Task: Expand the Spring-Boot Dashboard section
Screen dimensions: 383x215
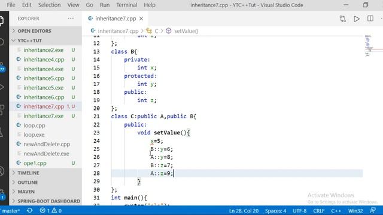Action: (45, 201)
